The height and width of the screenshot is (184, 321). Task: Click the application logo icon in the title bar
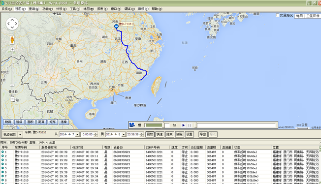2,3
